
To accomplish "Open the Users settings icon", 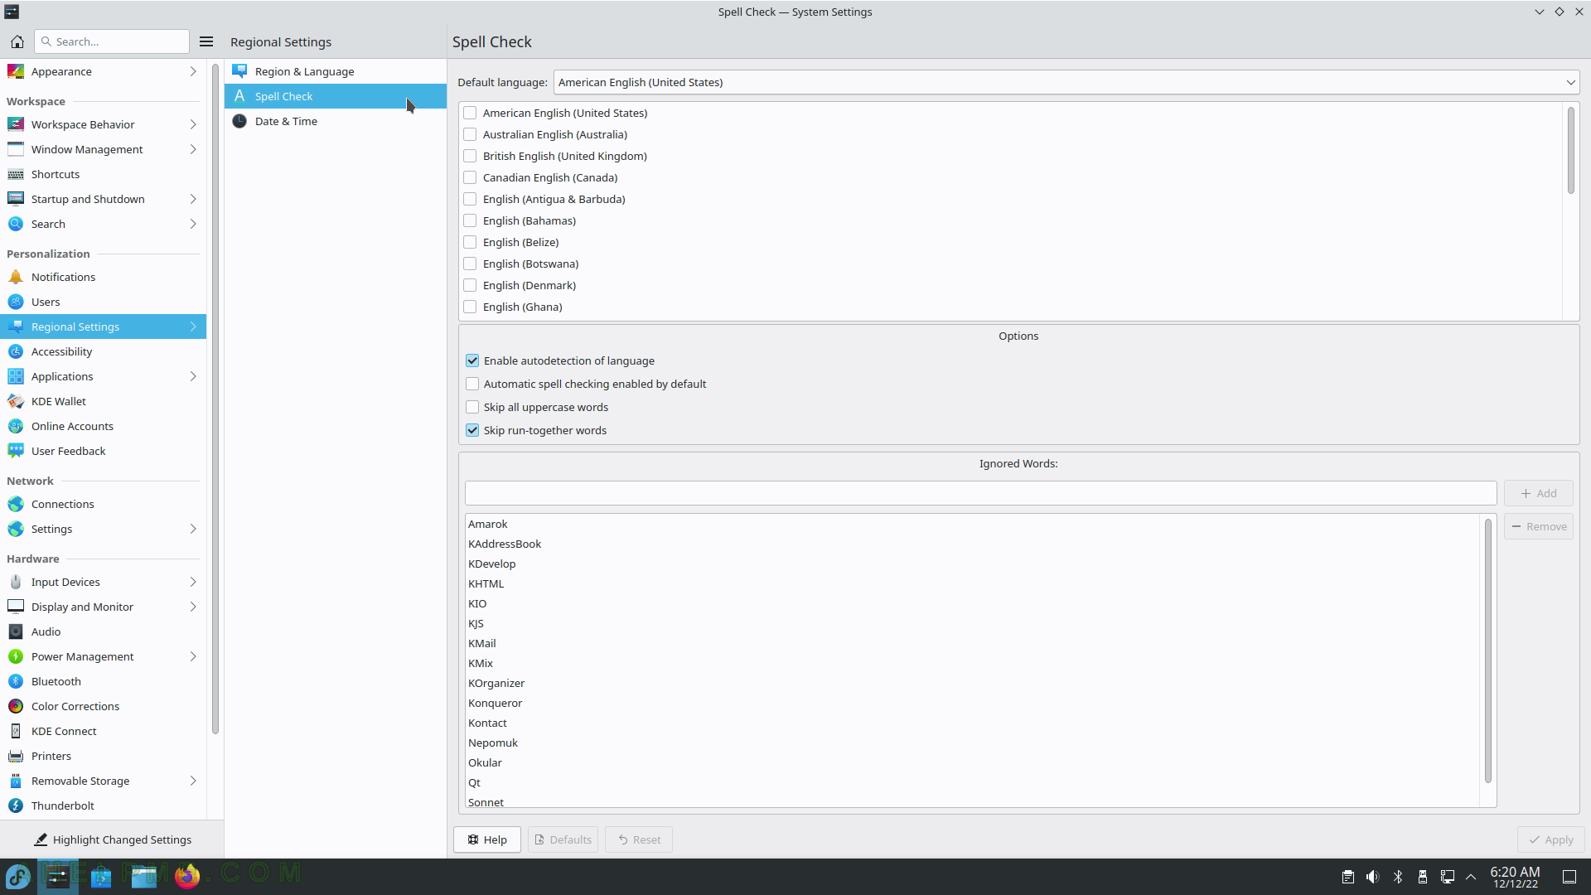I will [16, 302].
